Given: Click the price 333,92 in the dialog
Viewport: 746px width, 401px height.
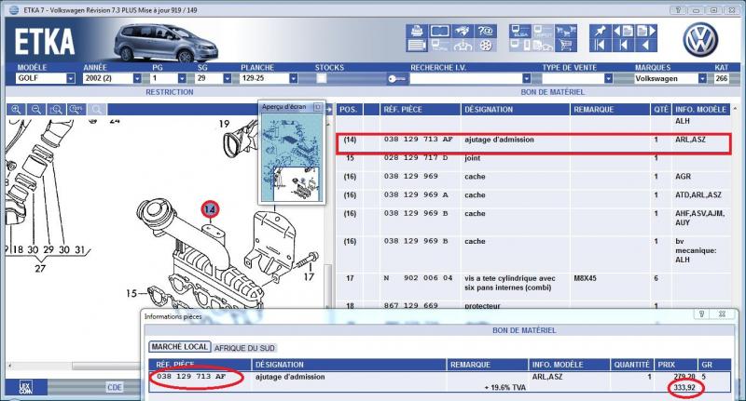Looking at the screenshot, I should (x=684, y=388).
